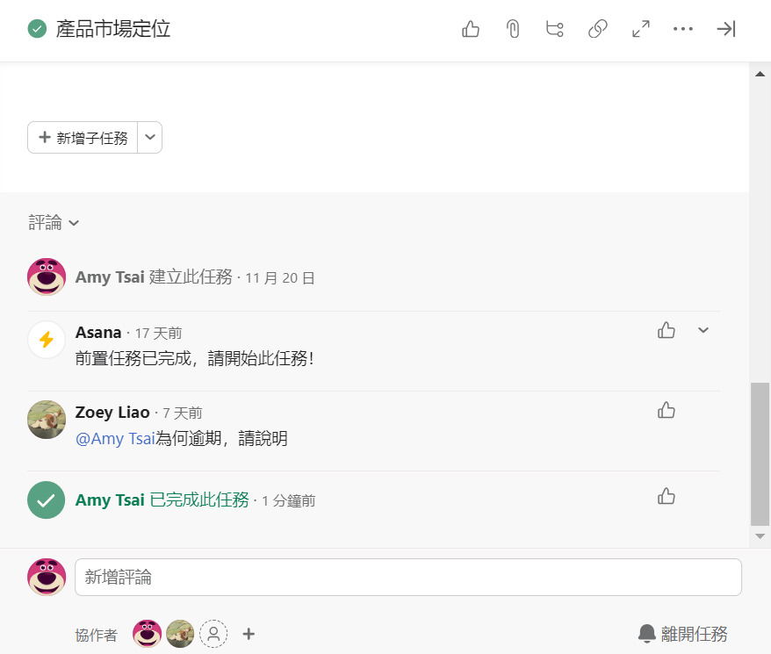Add a collaborator with the plus icon
The image size is (771, 654).
[x=249, y=634]
